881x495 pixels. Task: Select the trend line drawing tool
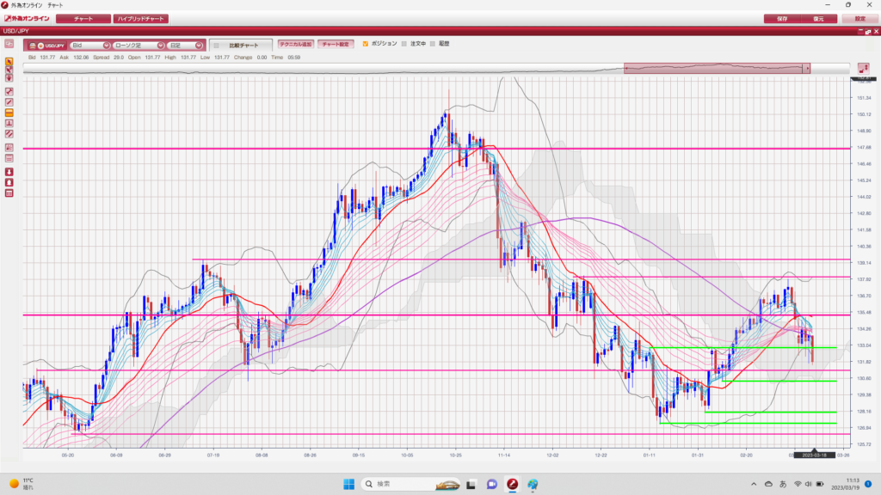(x=9, y=102)
